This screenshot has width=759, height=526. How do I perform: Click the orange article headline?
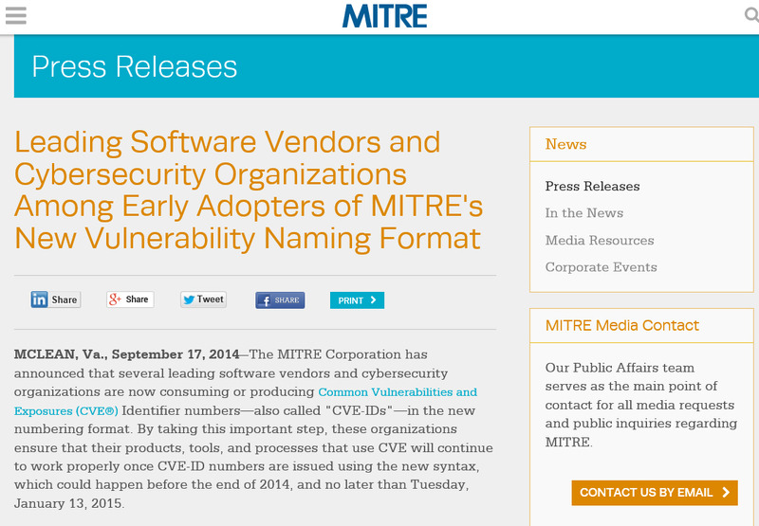tap(249, 189)
